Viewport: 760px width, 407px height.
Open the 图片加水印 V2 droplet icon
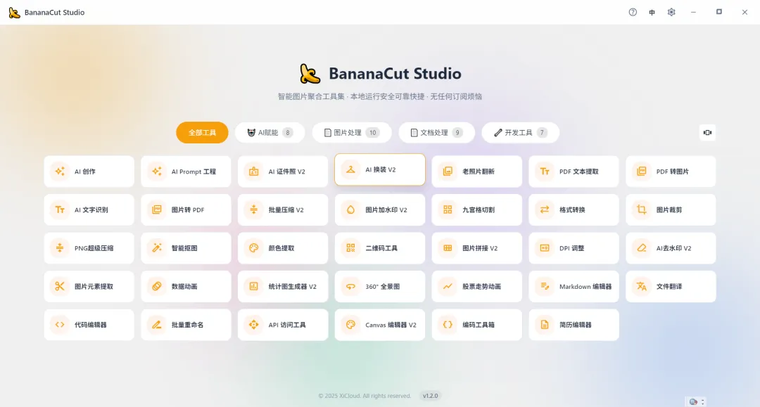pos(350,209)
